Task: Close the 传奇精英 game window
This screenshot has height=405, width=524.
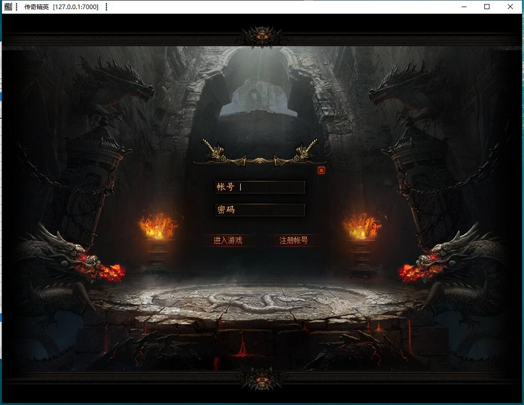Action: tap(510, 7)
